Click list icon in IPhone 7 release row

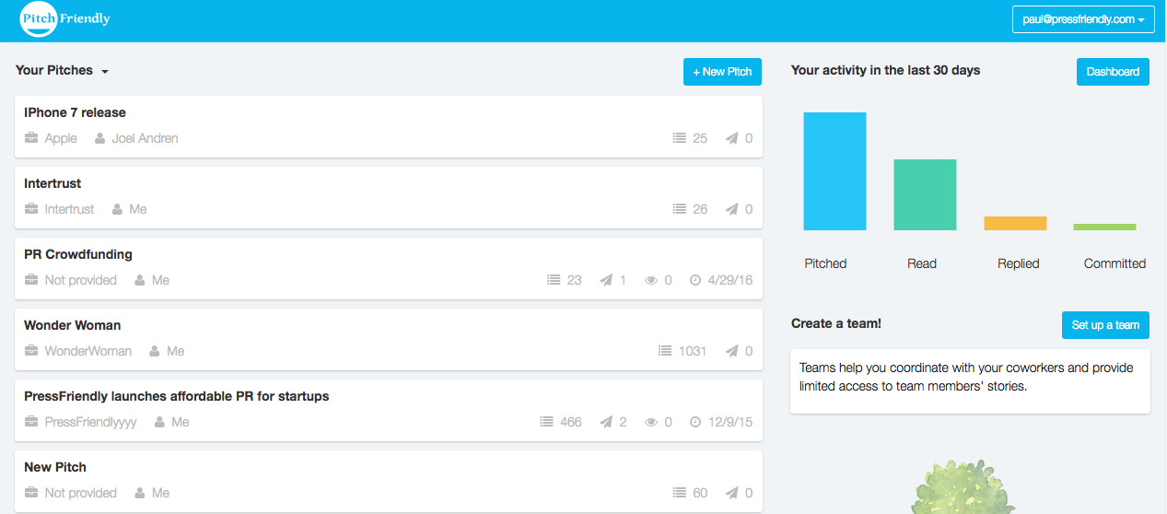(x=680, y=138)
